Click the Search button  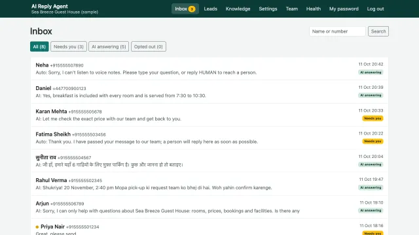[x=378, y=31]
